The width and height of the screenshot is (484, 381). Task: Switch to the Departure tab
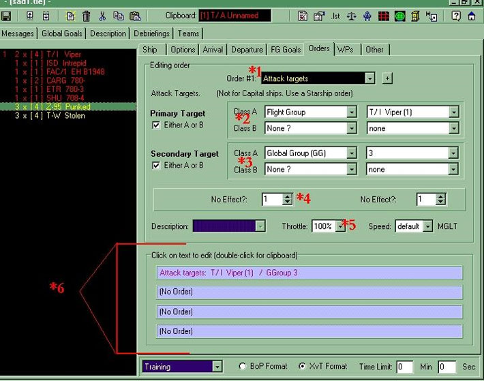pyautogui.click(x=247, y=50)
